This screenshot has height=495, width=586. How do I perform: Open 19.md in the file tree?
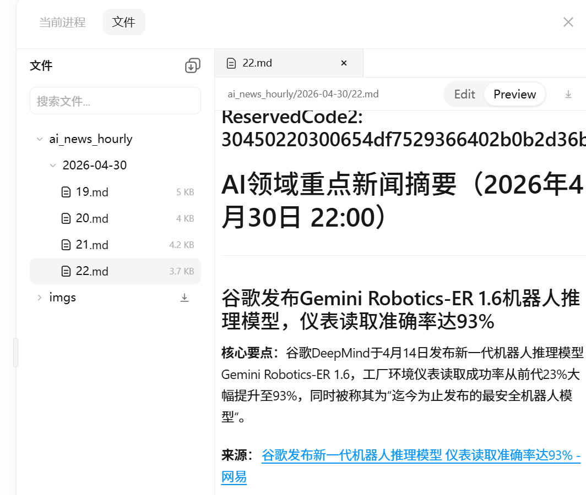point(115,193)
